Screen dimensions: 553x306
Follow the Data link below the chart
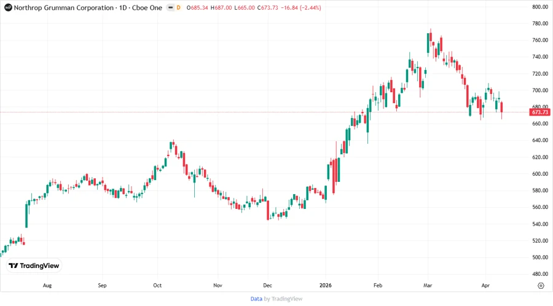[x=256, y=299]
